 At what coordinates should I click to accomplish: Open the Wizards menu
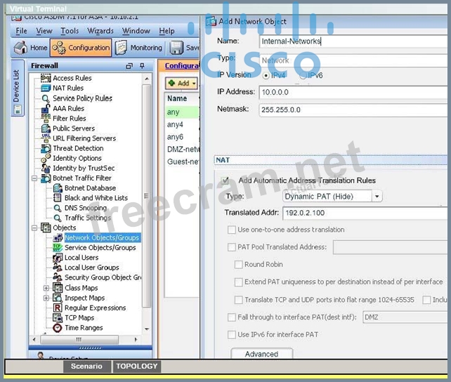coord(100,31)
